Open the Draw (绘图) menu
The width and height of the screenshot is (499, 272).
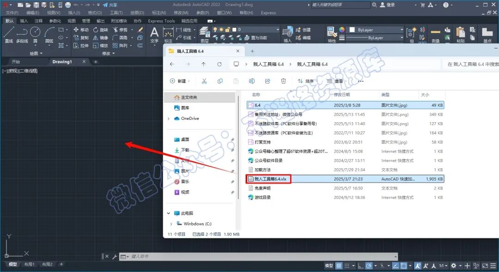point(137,13)
